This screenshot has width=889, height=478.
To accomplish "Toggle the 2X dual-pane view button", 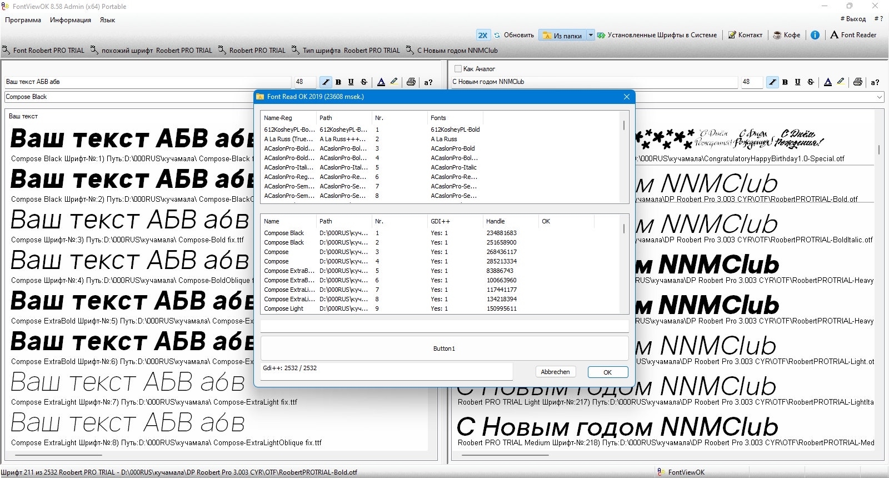I will 482,35.
